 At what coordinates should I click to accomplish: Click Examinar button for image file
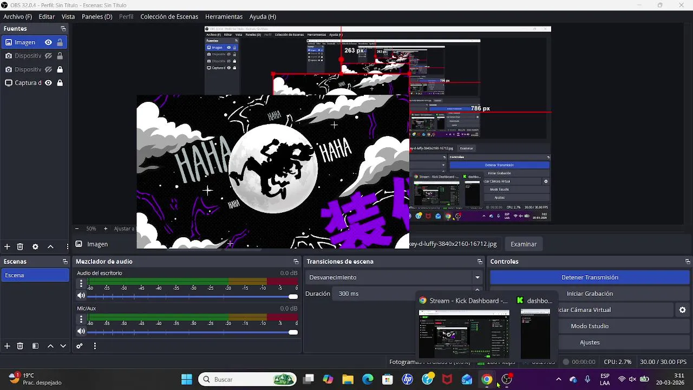(x=524, y=244)
